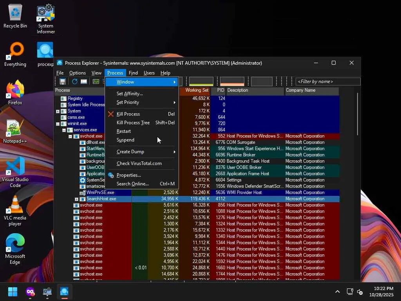Show hidden tray icons chevron
The width and height of the screenshot is (401, 301).
click(x=338, y=292)
